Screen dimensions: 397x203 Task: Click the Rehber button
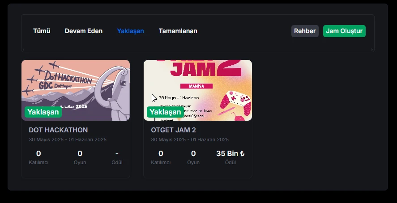(305, 31)
